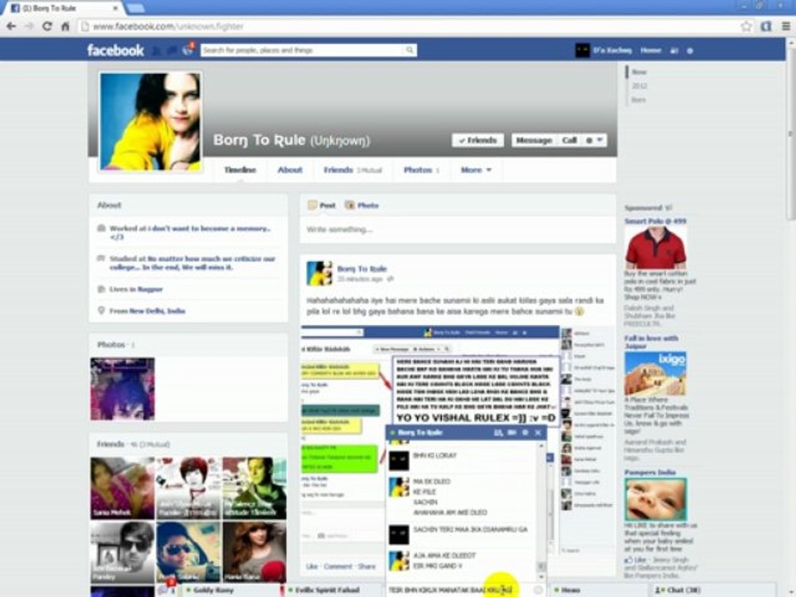Reload the page with refresh icon
This screenshot has height=597, width=796.
coord(47,26)
